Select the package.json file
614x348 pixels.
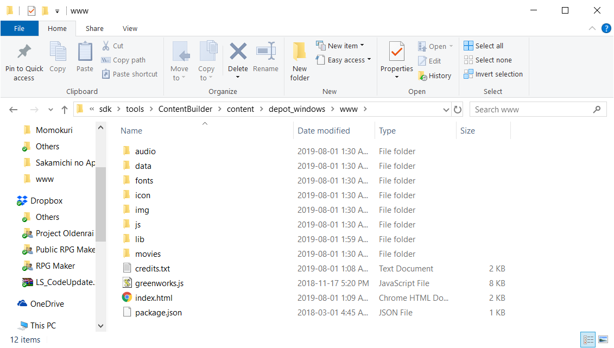[158, 313]
